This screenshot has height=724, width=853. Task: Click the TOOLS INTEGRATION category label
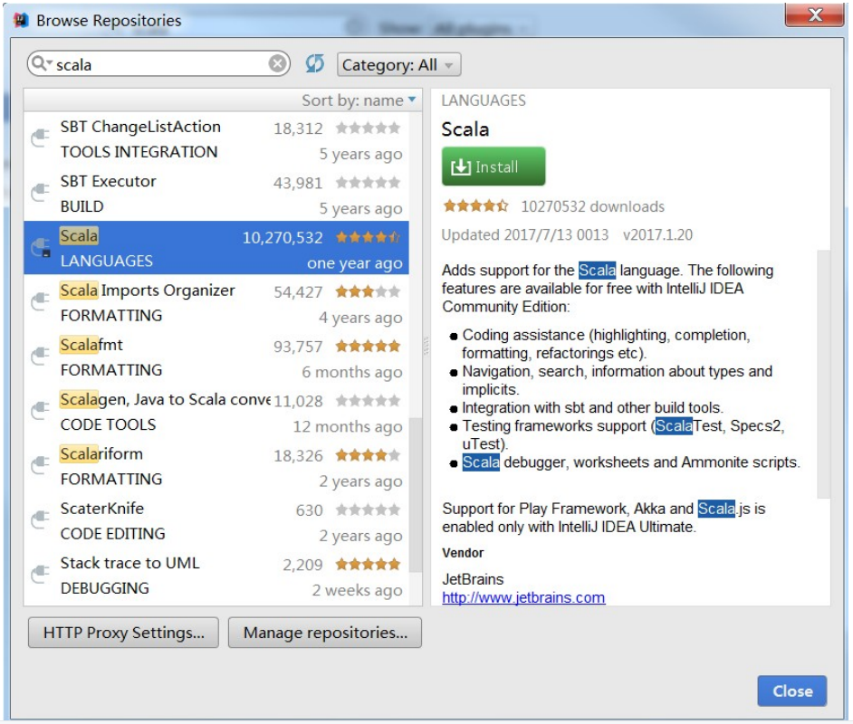pyautogui.click(x=139, y=152)
